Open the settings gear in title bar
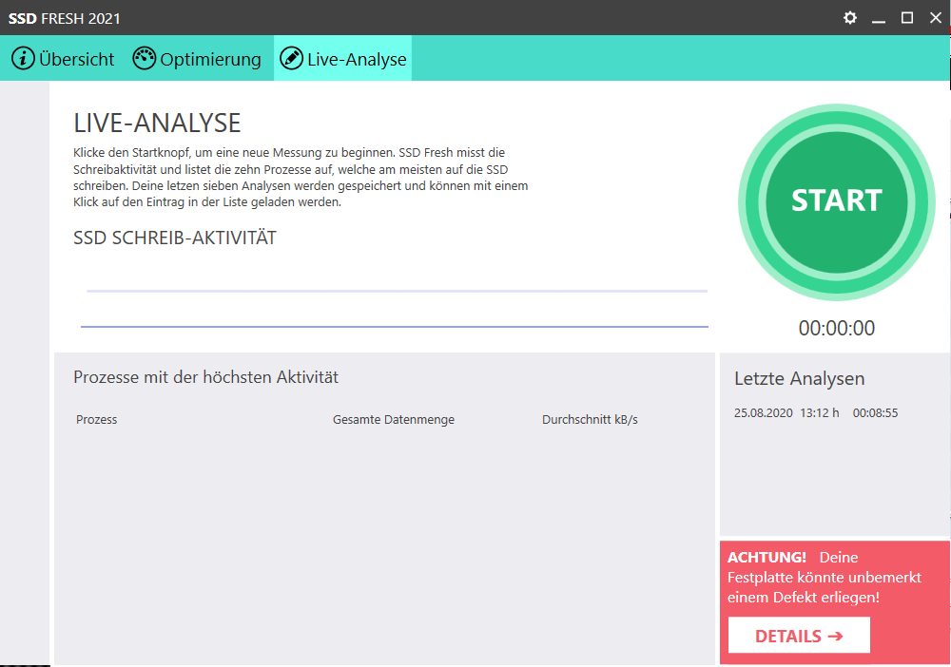 tap(850, 18)
